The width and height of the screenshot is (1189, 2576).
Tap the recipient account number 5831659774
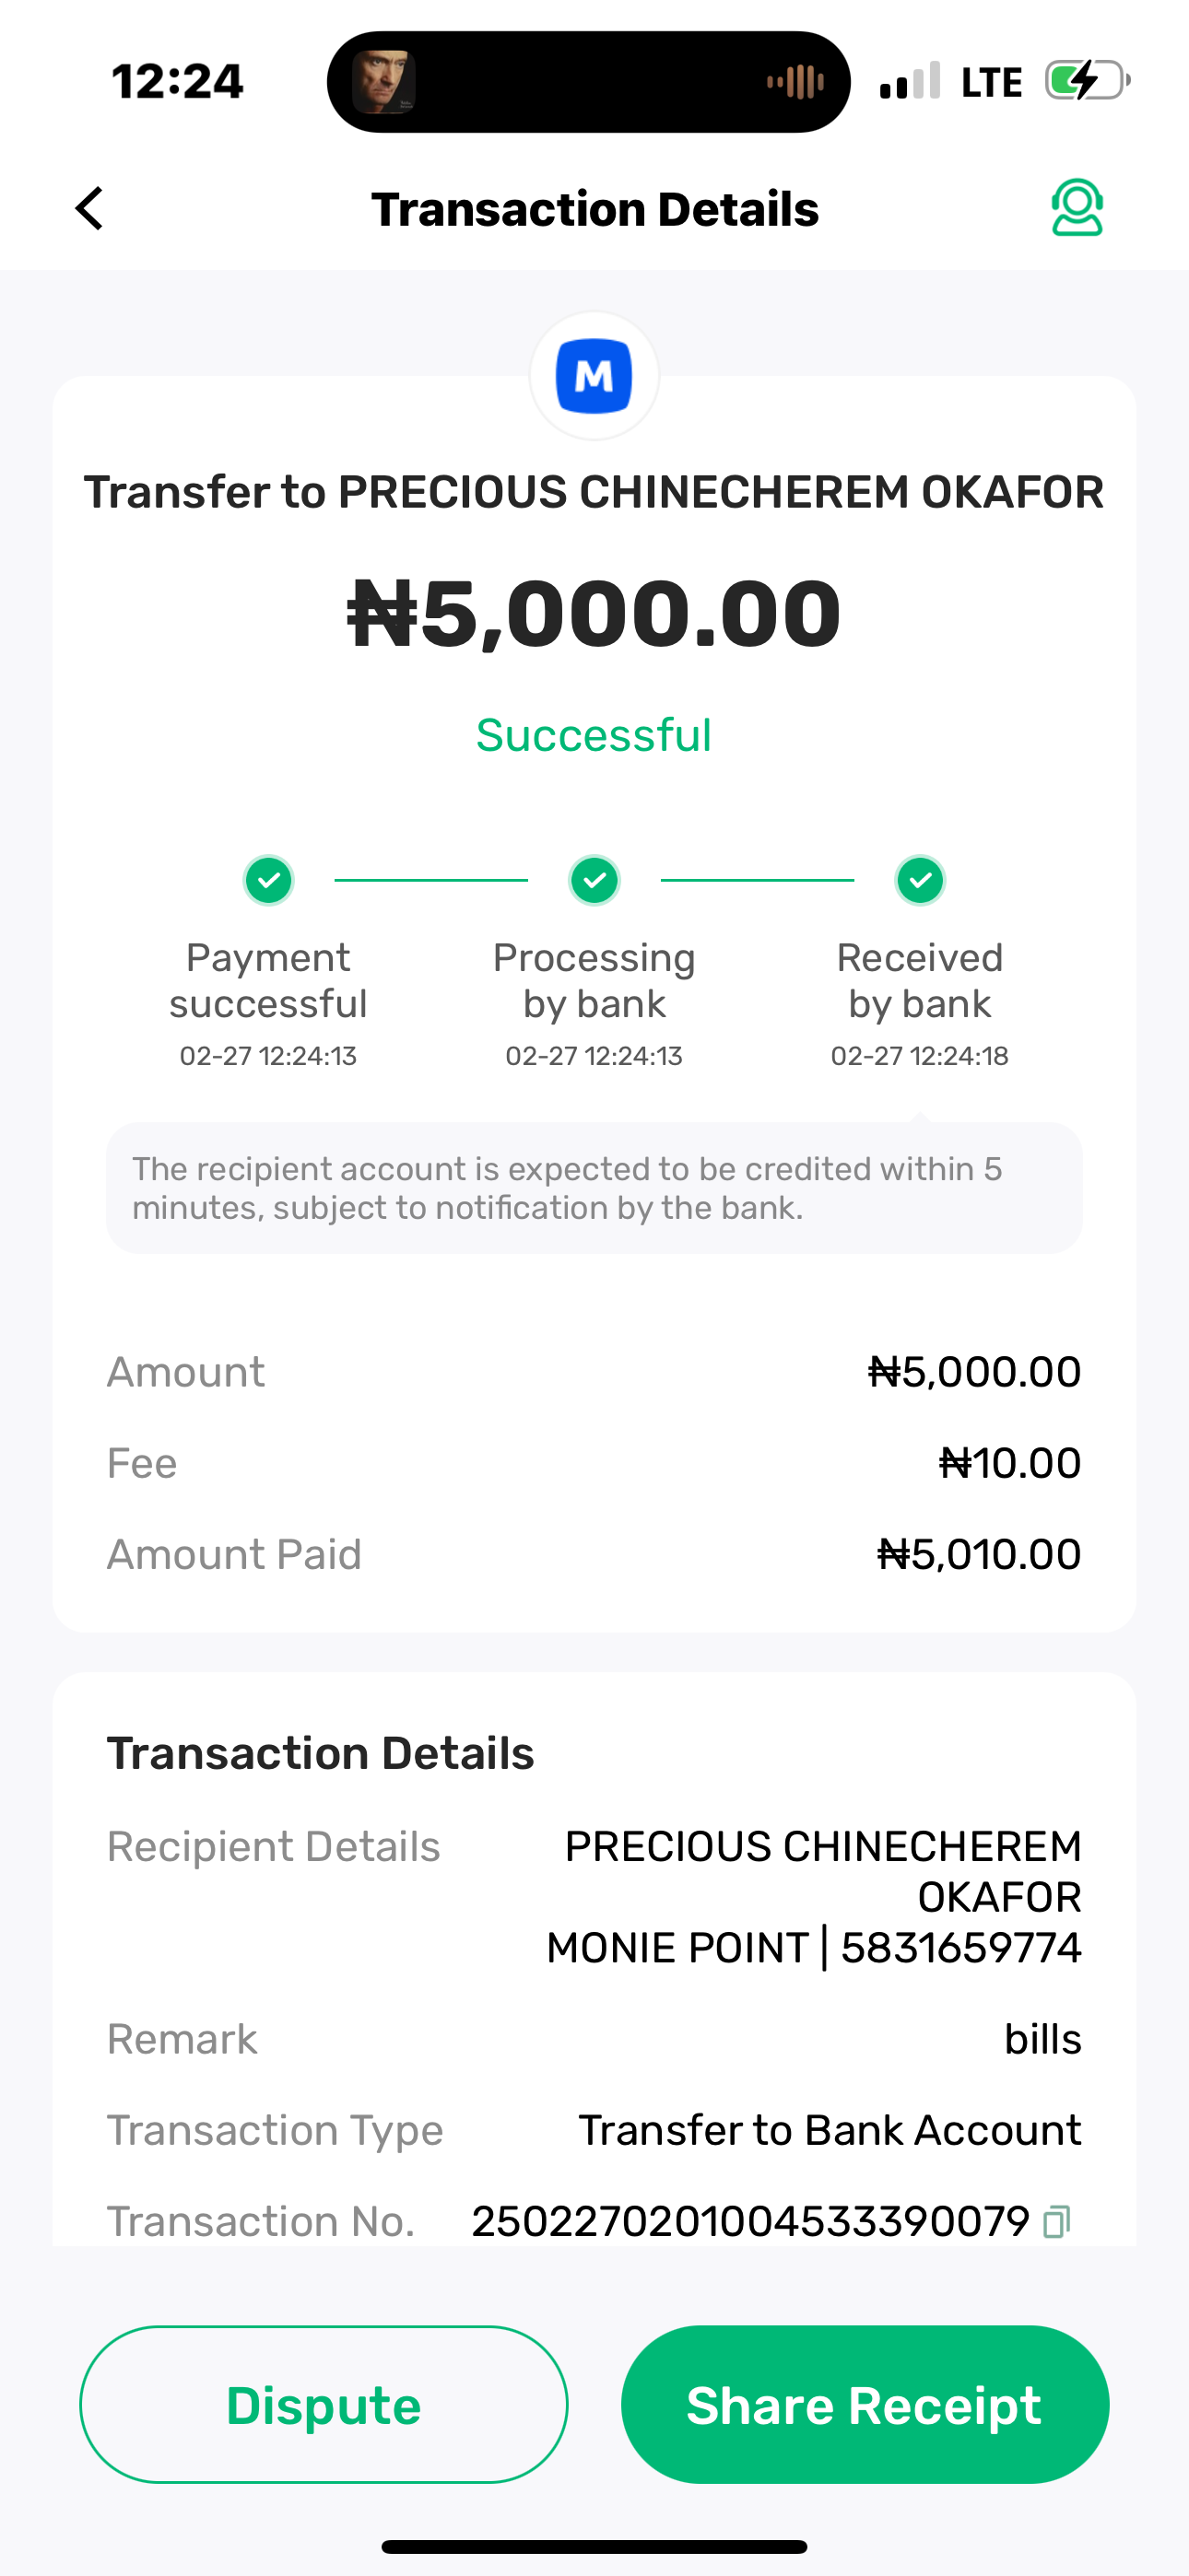click(x=960, y=1948)
